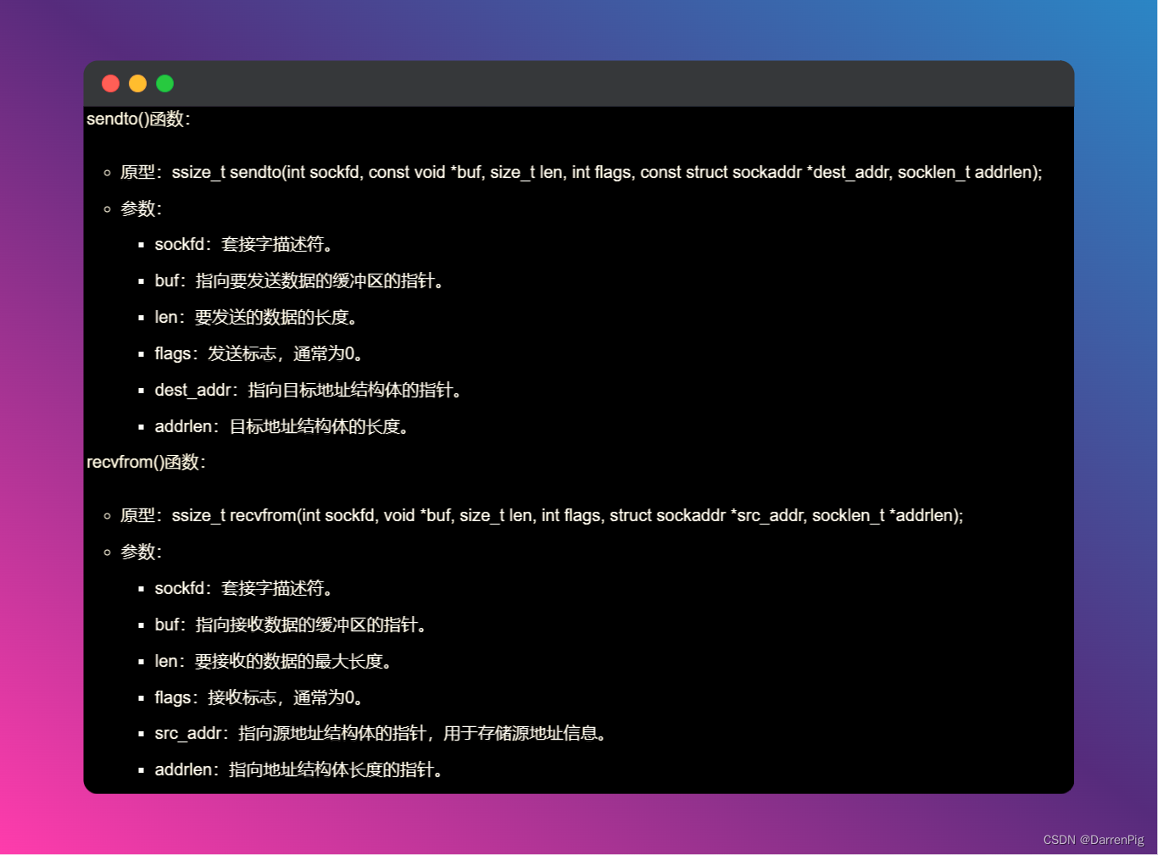Screen dimensions: 1158x855
Task: Click the red close dot
Action: (x=110, y=83)
